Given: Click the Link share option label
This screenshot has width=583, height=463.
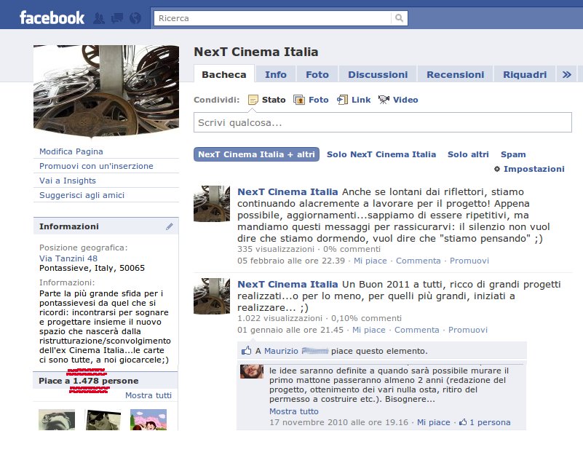Looking at the screenshot, I should [x=361, y=100].
